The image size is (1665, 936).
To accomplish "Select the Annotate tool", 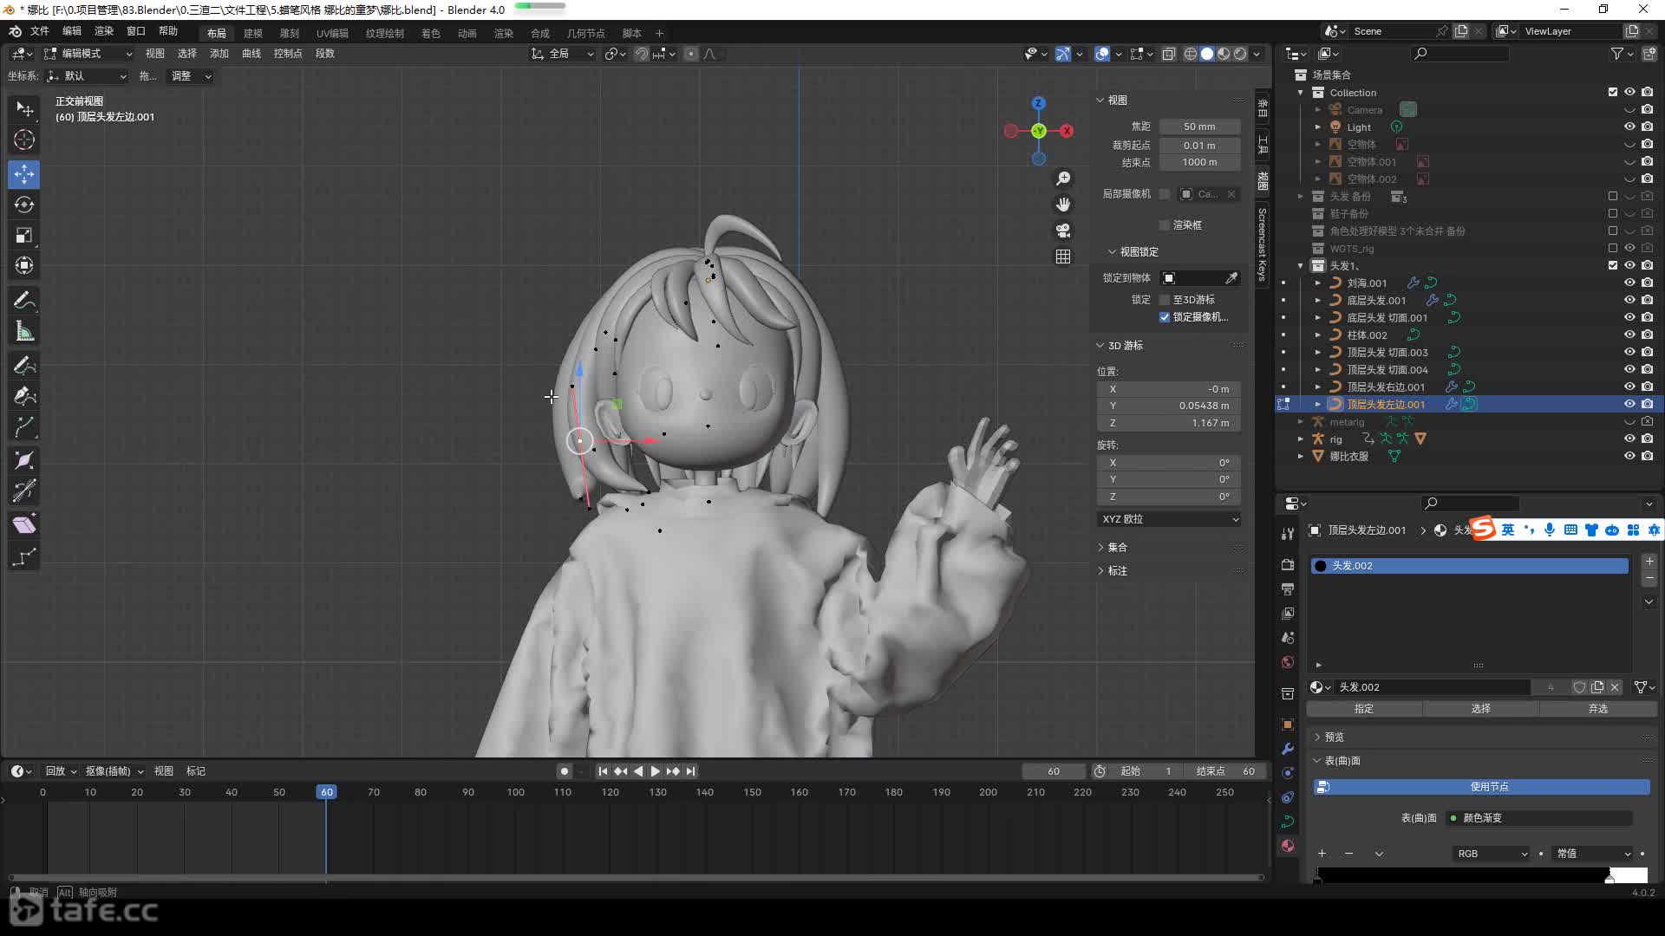I will 24,301.
